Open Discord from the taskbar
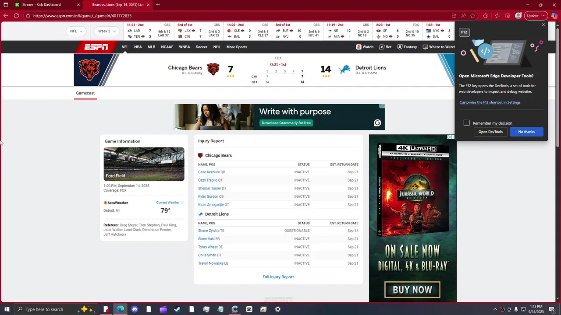Viewport: 561px width, 315px height. tap(135, 309)
